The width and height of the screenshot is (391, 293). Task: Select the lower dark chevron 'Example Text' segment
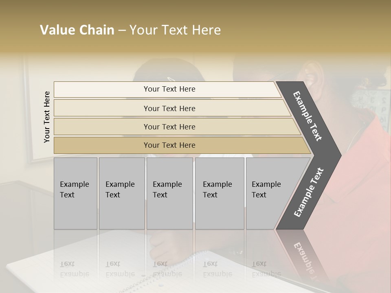tap(308, 193)
